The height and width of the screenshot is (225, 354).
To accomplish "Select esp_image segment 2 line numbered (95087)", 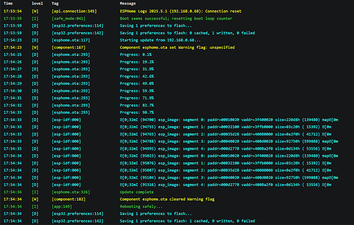I will (226, 170).
